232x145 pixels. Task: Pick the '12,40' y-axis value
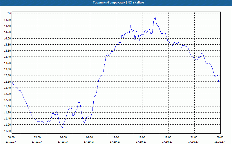[8, 88]
